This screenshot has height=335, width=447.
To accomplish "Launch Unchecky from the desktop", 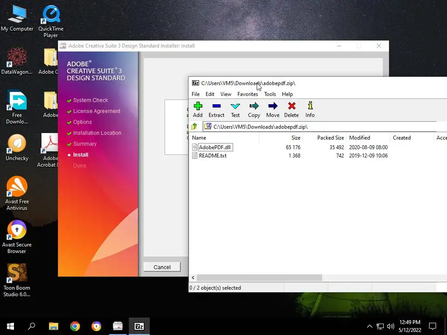I will (x=17, y=147).
